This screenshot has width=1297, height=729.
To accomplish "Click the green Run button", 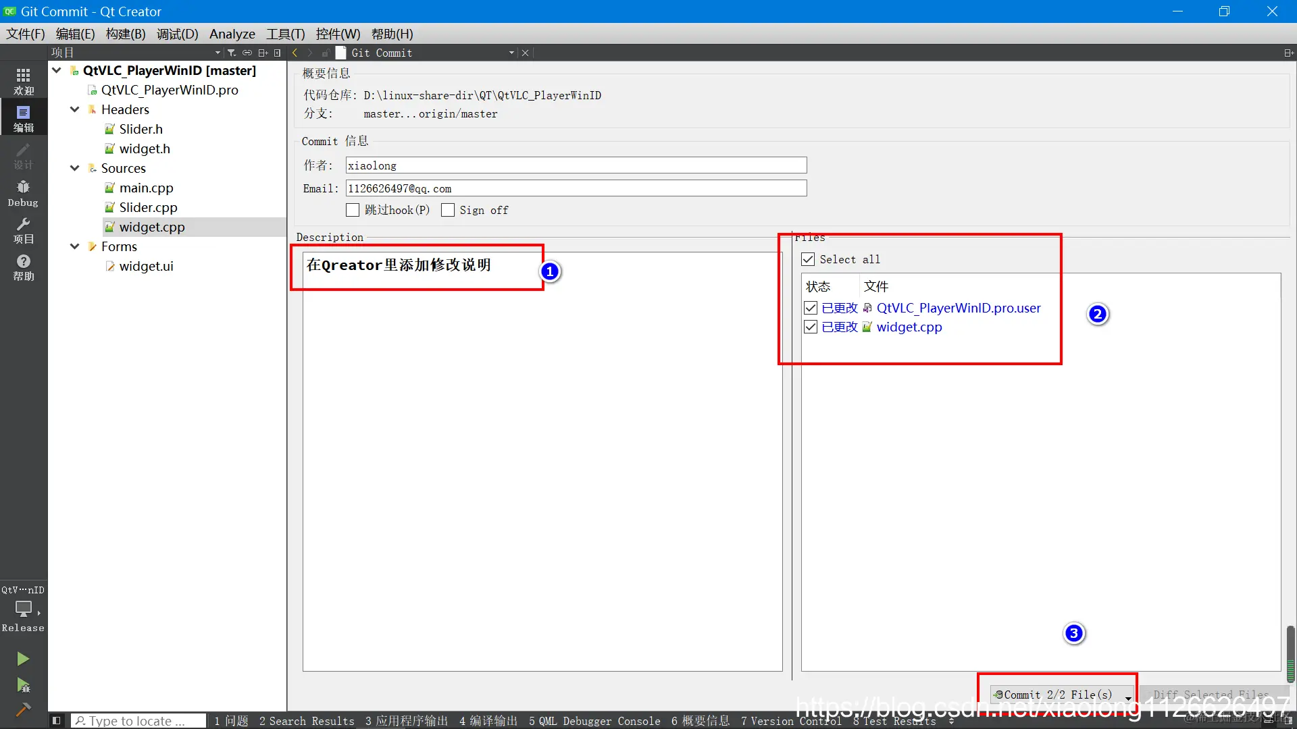I will click(23, 659).
